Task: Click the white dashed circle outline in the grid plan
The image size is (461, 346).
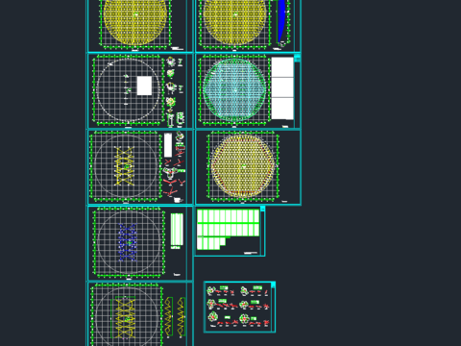Action: (x=128, y=90)
